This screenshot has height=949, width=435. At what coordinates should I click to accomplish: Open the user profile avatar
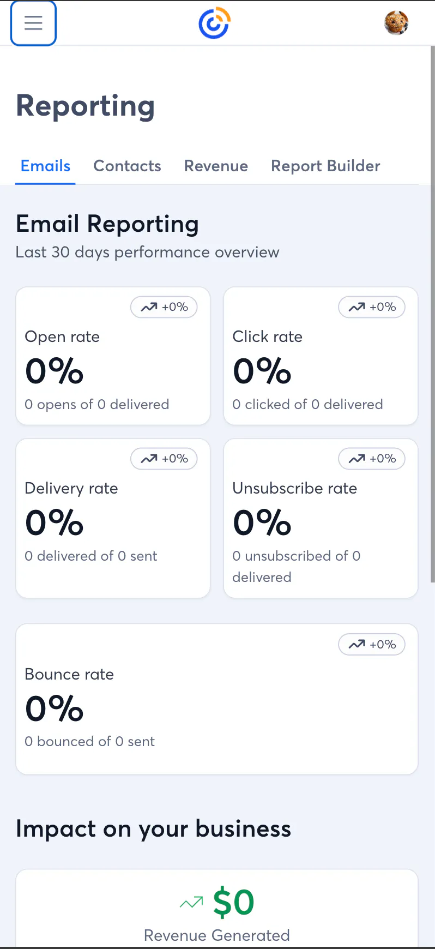396,23
